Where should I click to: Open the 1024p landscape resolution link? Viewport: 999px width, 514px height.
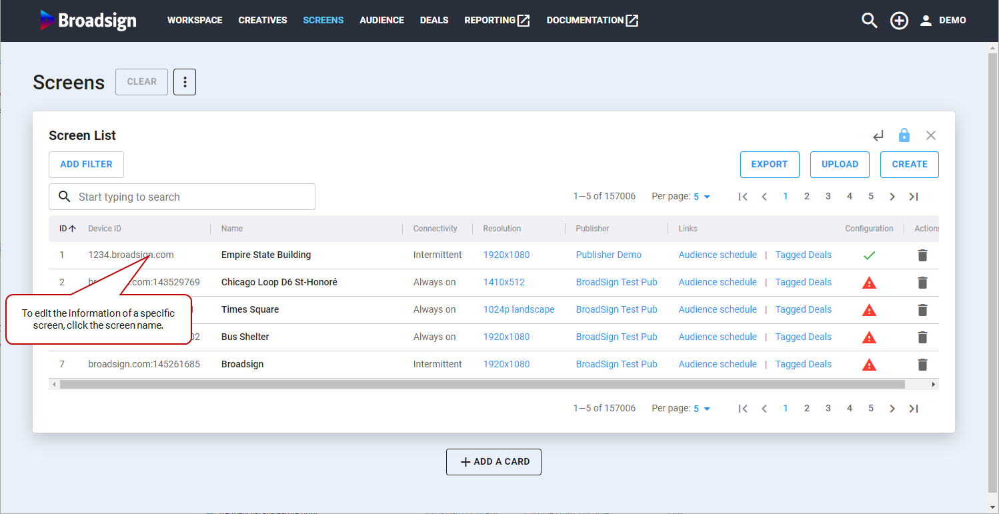[519, 310]
